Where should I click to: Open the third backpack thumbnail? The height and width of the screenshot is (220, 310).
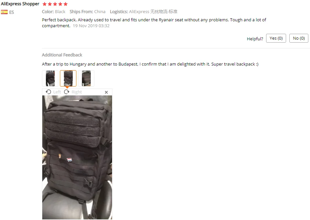click(86, 78)
